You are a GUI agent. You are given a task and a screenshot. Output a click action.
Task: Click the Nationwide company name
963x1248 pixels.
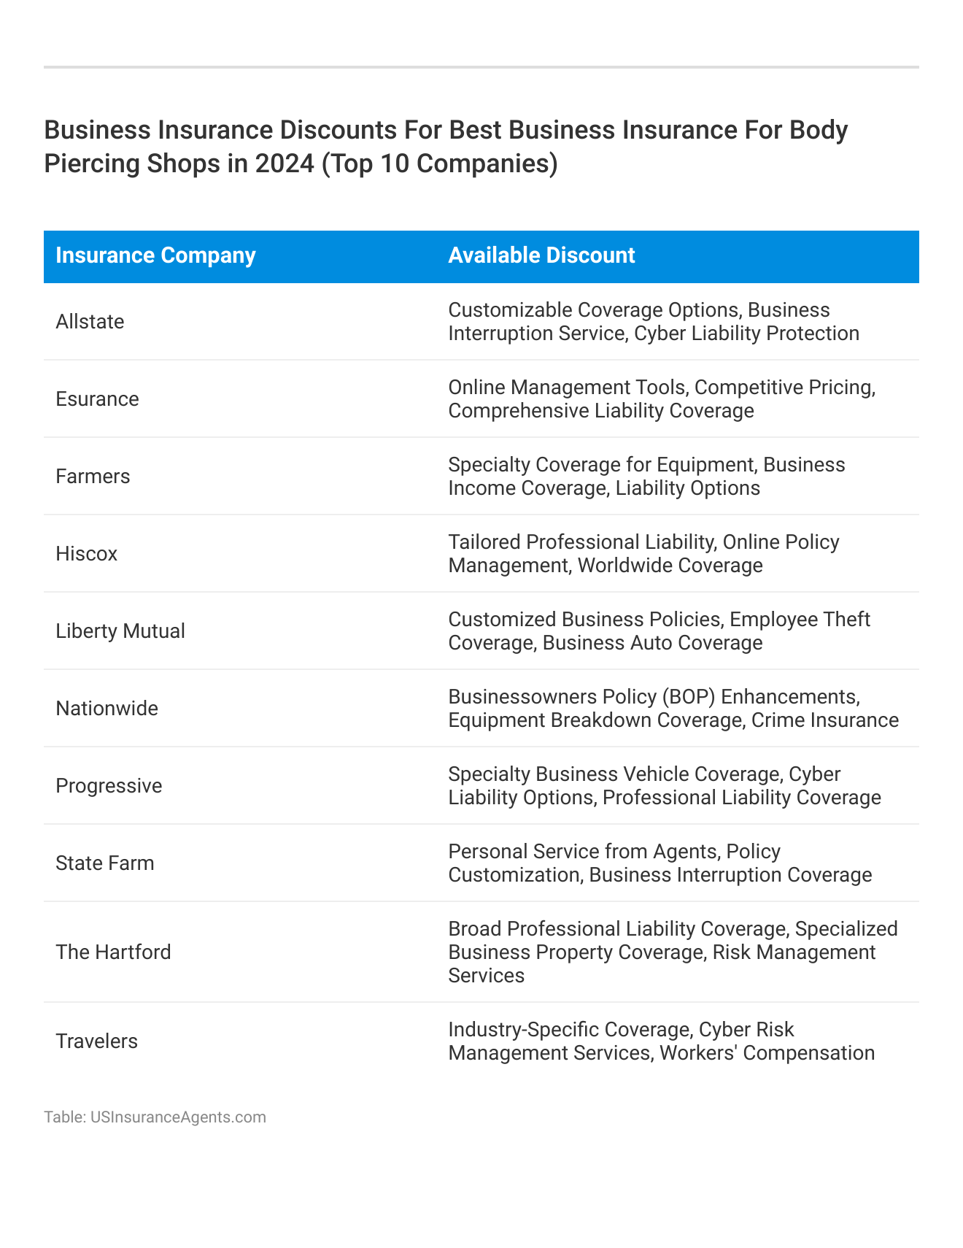(x=107, y=709)
